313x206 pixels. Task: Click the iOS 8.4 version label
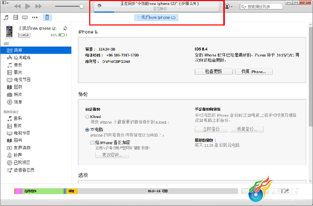click(201, 49)
